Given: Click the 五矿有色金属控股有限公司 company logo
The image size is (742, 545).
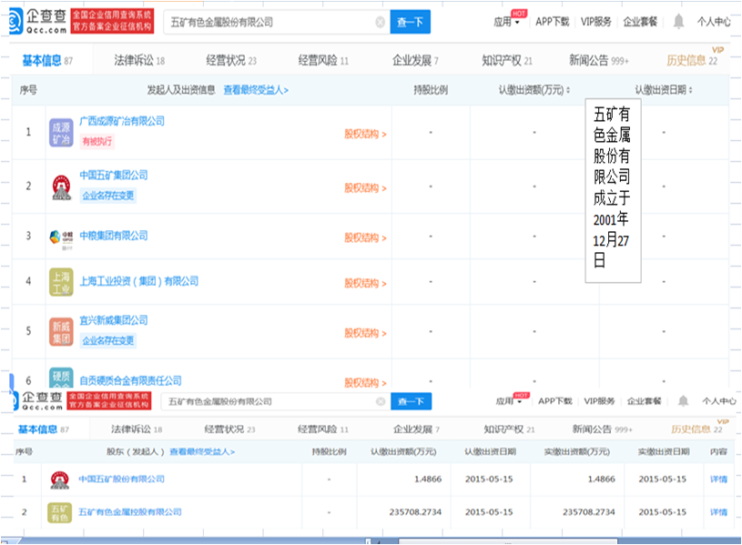Looking at the screenshot, I should point(59,512).
